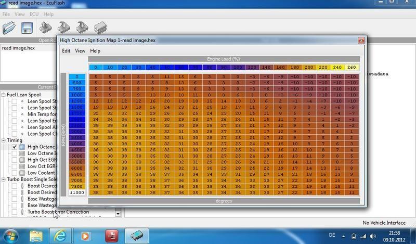Screen dimensions: 416x244
Task: Click the tree panel scroll down arrow
Action: pyautogui.click(x=118, y=213)
